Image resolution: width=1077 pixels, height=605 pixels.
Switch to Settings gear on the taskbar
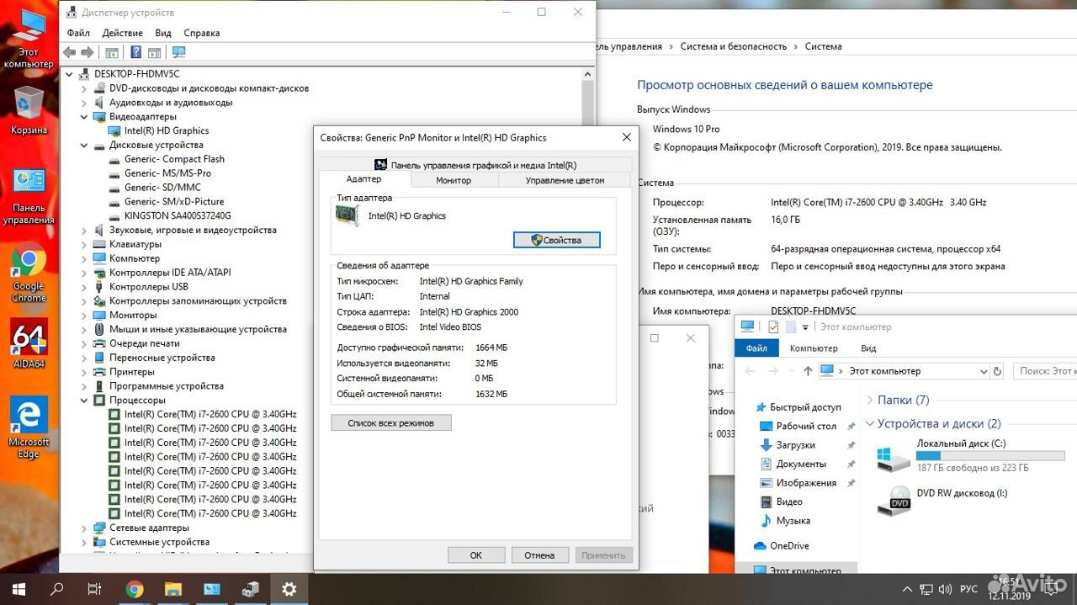[x=289, y=589]
